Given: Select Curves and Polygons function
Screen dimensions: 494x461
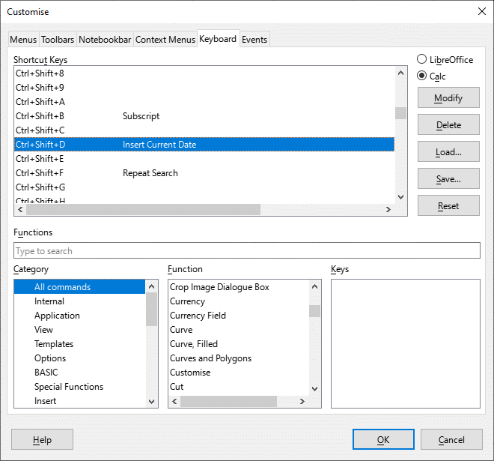Looking at the screenshot, I should (x=210, y=358).
